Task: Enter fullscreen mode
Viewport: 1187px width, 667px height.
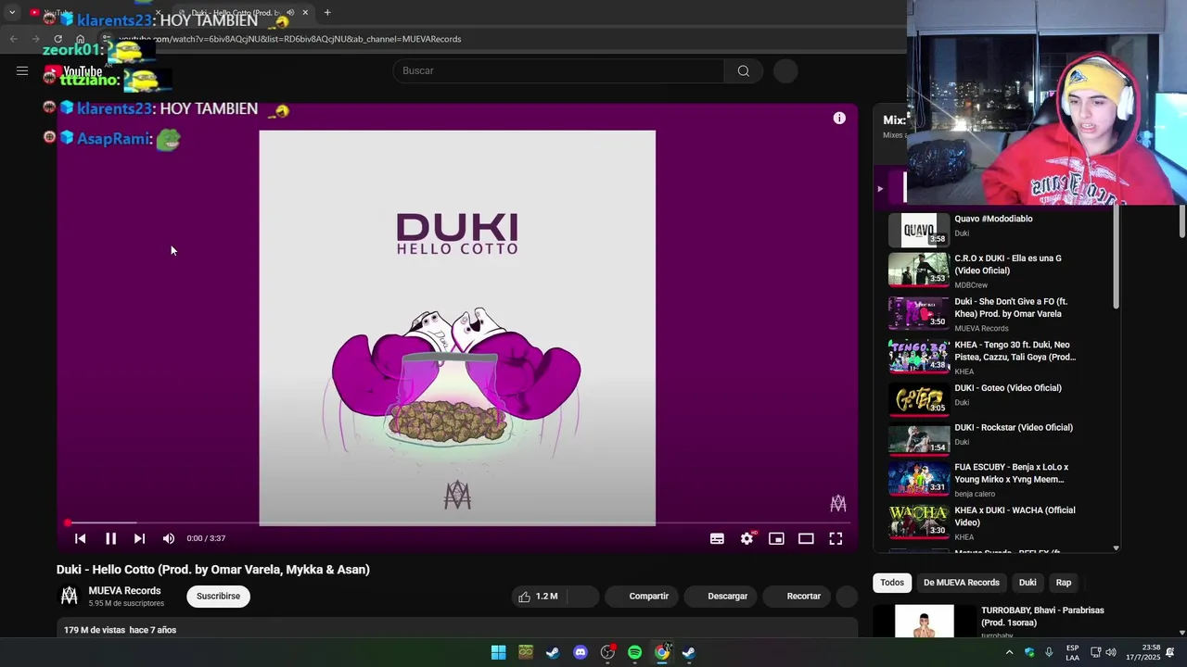Action: pyautogui.click(x=836, y=538)
